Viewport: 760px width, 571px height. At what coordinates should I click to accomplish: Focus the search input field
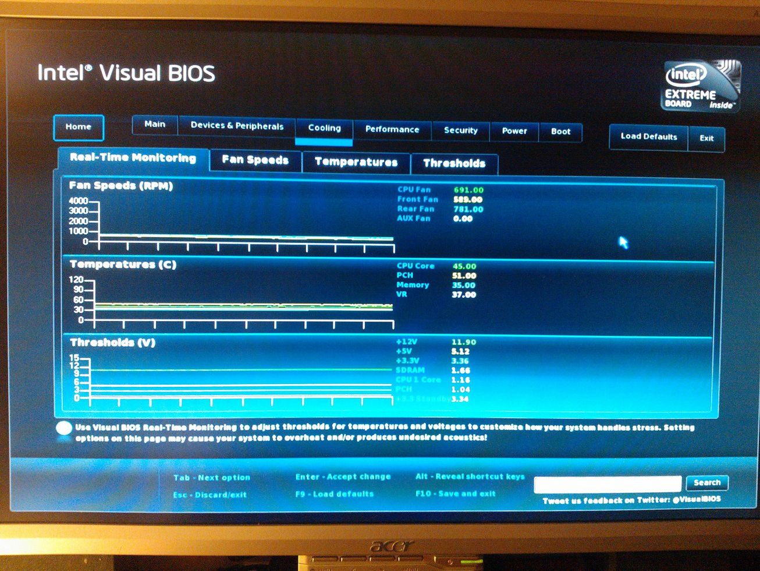pyautogui.click(x=608, y=484)
